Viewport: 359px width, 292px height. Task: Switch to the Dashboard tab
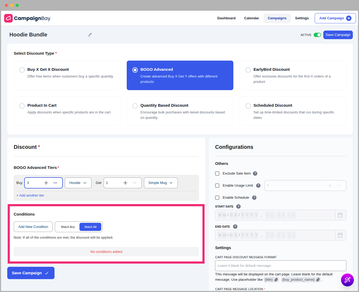tap(226, 18)
